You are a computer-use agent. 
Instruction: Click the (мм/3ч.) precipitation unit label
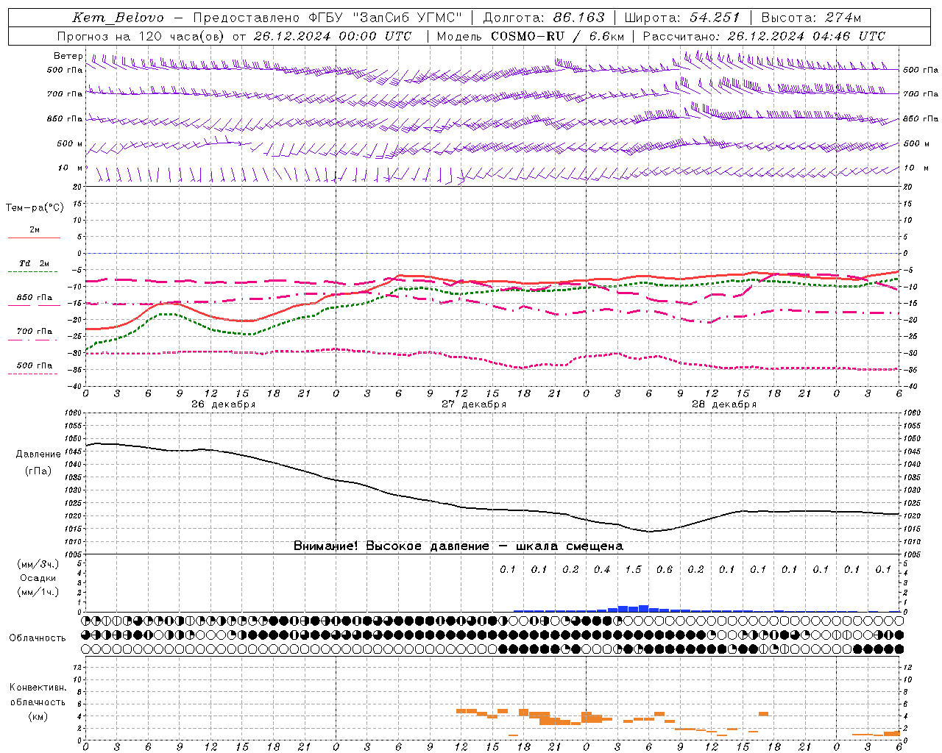point(38,564)
